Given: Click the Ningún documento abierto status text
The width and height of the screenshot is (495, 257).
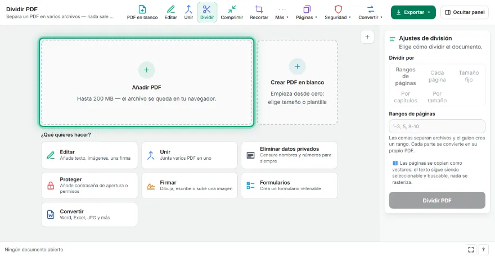Looking at the screenshot, I should coord(34,250).
